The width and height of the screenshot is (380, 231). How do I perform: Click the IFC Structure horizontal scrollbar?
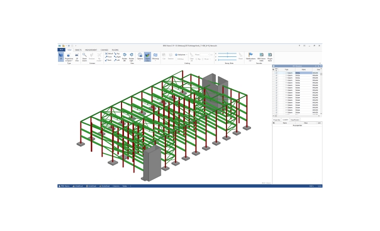(x=296, y=116)
